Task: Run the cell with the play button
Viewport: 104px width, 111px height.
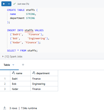Action: pyautogui.click(x=4, y=4)
